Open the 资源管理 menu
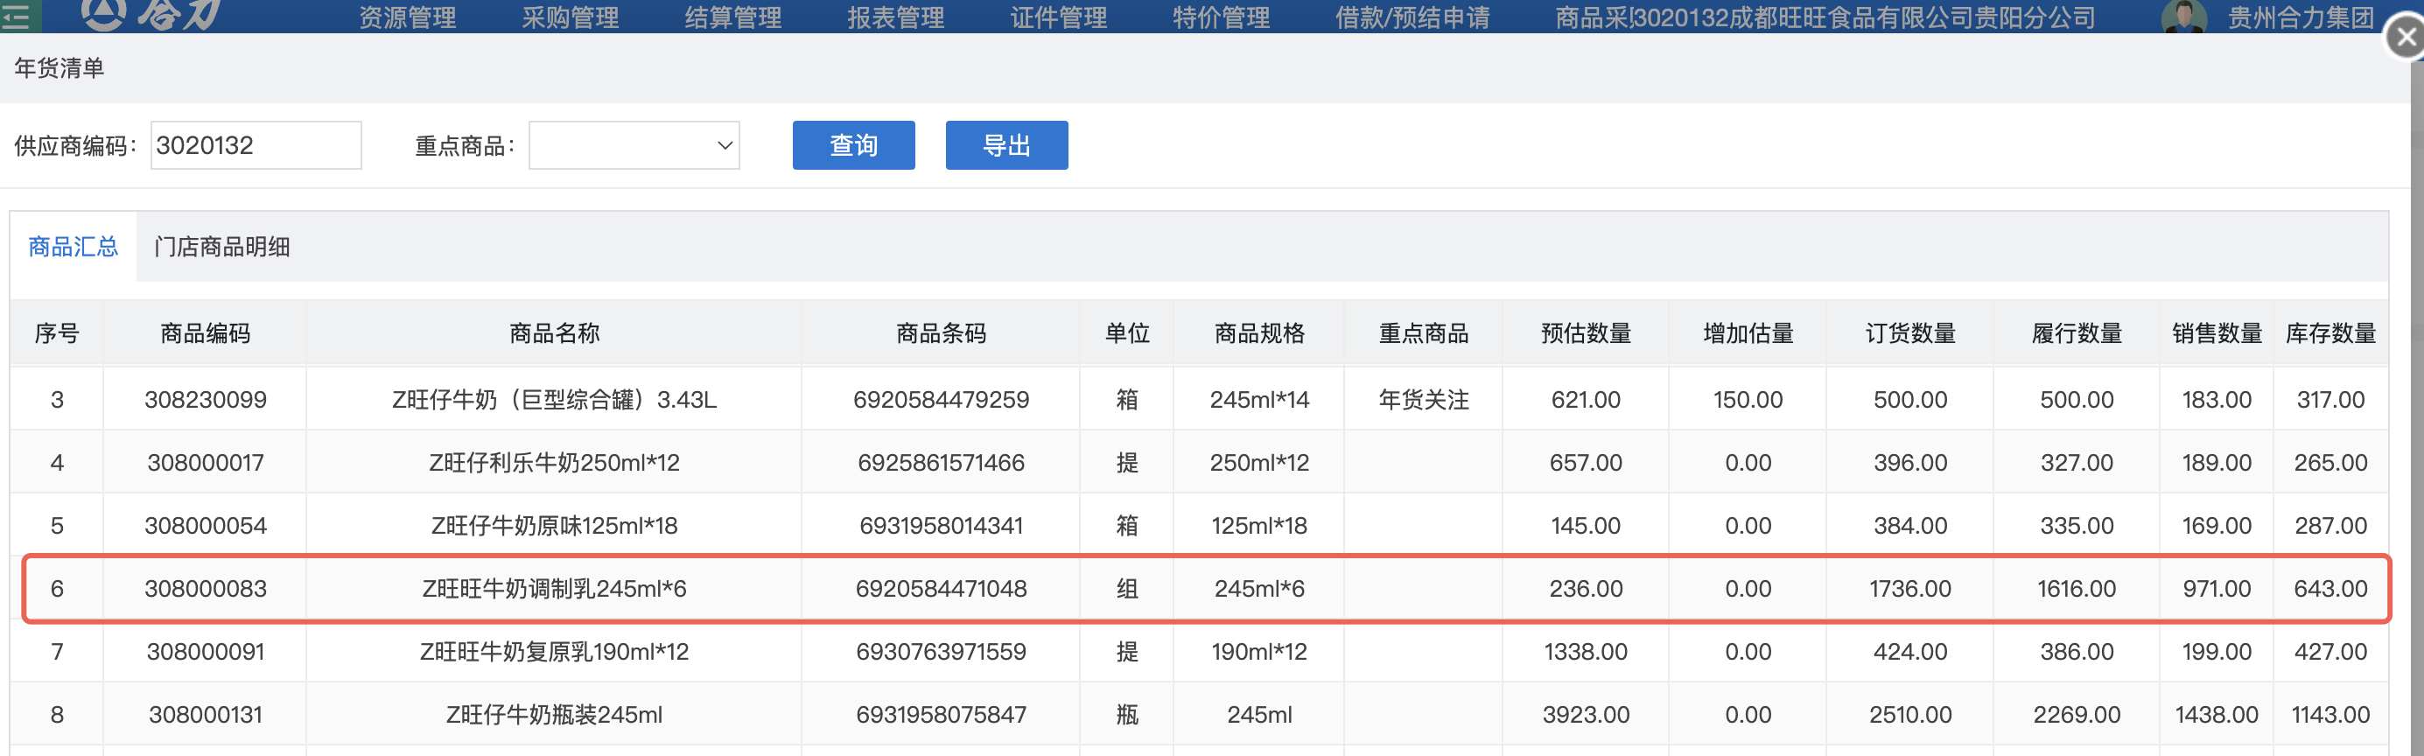The width and height of the screenshot is (2424, 756). click(x=408, y=17)
